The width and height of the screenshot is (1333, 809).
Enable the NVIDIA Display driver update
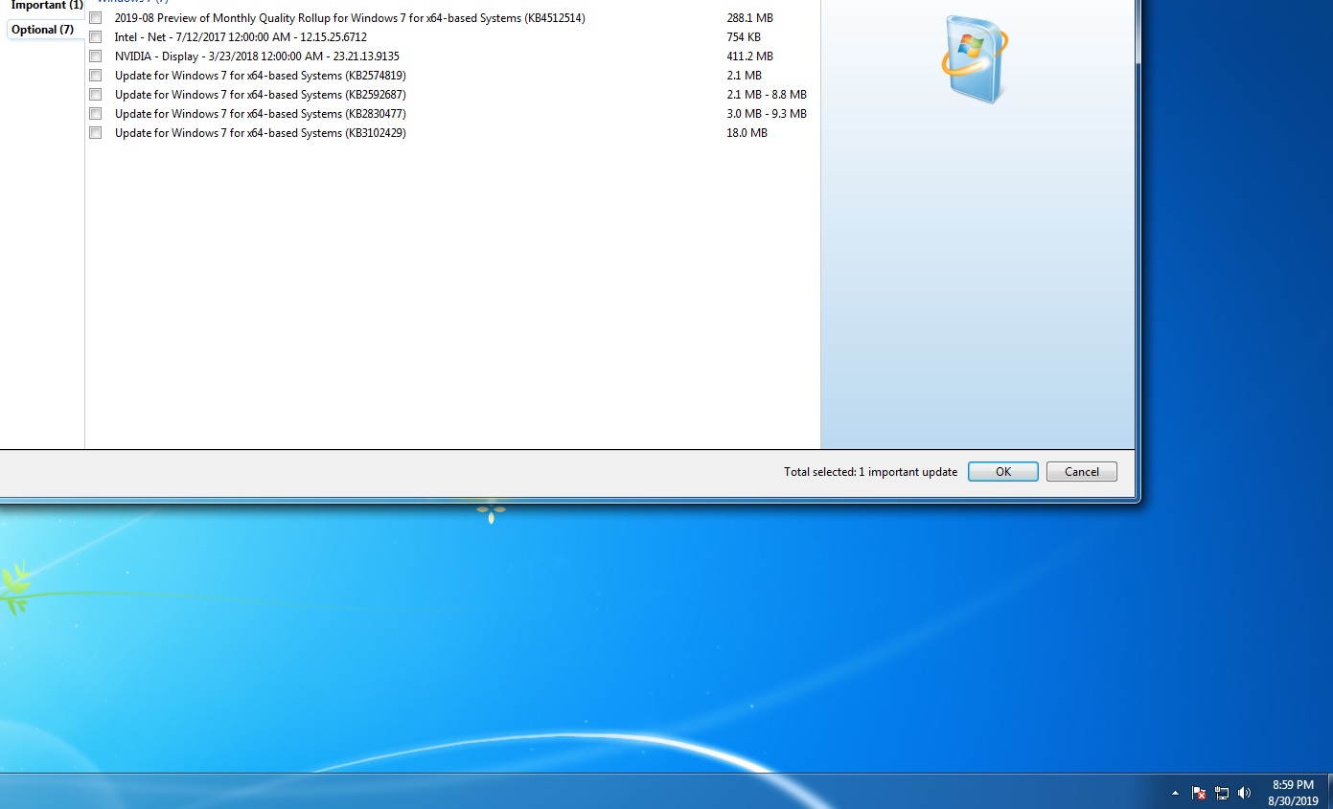pyautogui.click(x=96, y=56)
